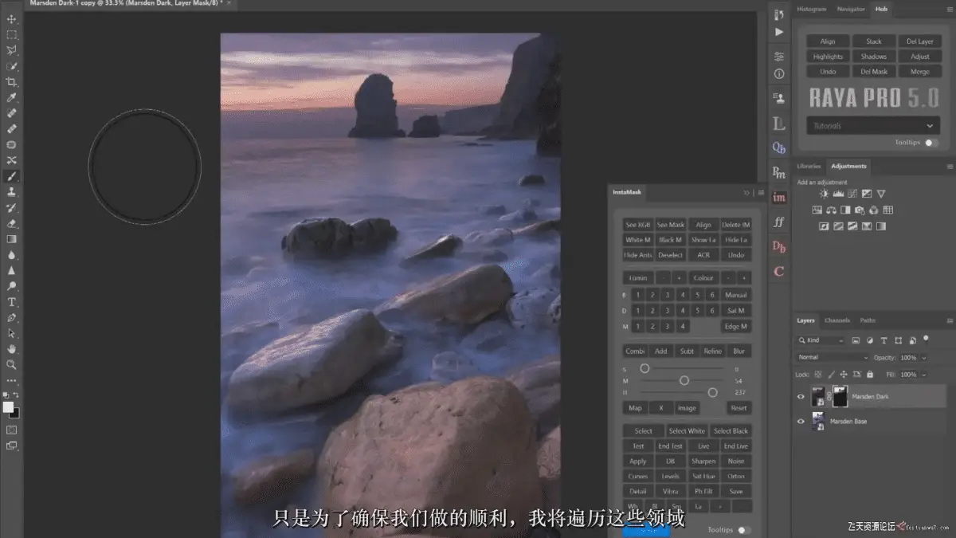The image size is (956, 538).
Task: Select the Marsden Base layer thumbnail
Action: pyautogui.click(x=818, y=421)
